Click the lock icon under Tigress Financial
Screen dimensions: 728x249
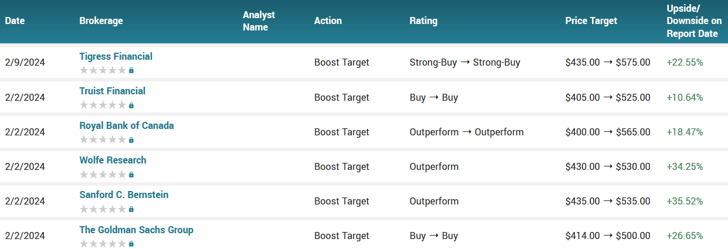(x=131, y=71)
